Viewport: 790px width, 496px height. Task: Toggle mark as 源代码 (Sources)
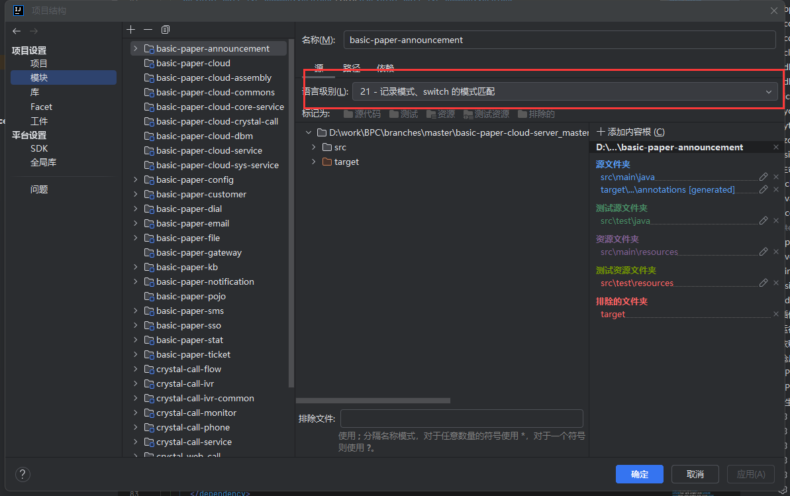pos(362,114)
